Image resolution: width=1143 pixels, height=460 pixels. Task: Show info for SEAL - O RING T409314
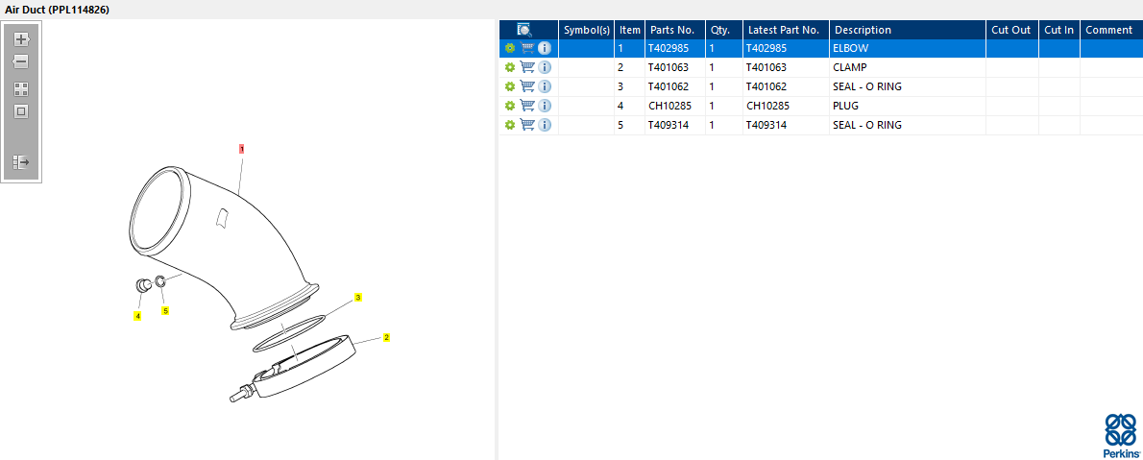tap(545, 125)
